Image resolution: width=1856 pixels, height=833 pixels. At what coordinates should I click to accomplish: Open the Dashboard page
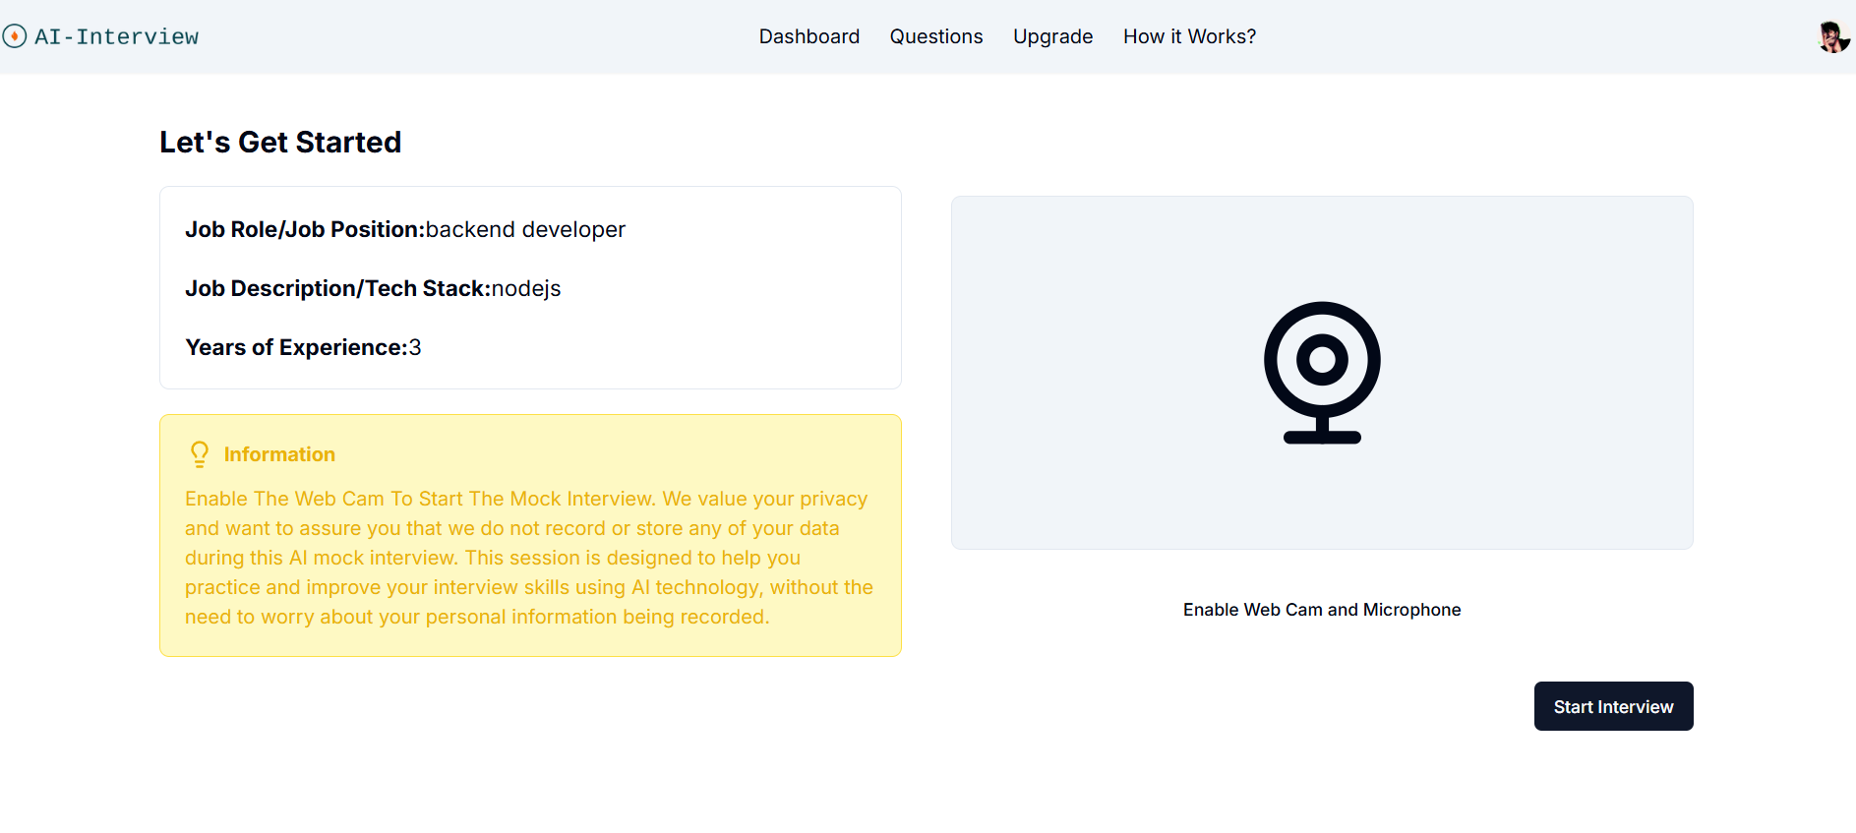tap(808, 36)
